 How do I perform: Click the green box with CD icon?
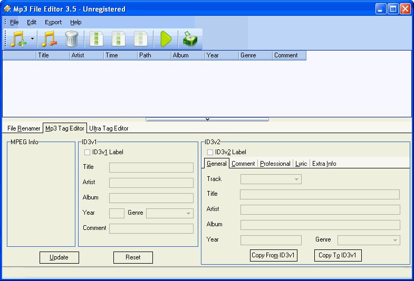(189, 39)
